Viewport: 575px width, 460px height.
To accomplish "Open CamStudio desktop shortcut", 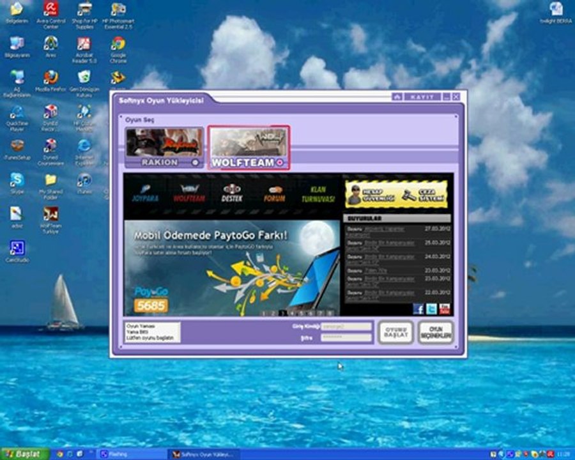I will (x=17, y=251).
